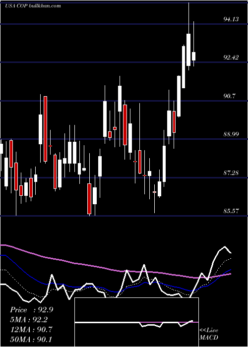Click the tallest red candlestick near 90.7
Image resolution: width=248 pixels, height=347 pixels.
(45, 129)
